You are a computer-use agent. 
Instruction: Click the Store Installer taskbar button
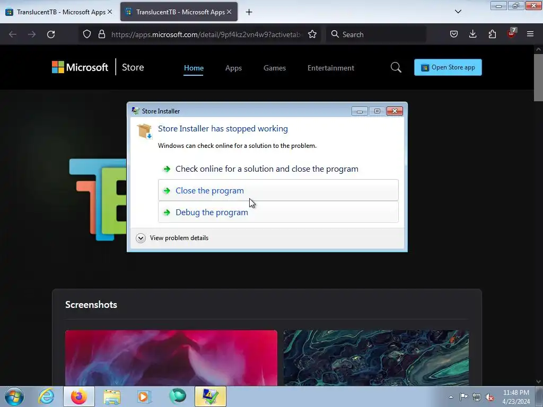tap(210, 396)
